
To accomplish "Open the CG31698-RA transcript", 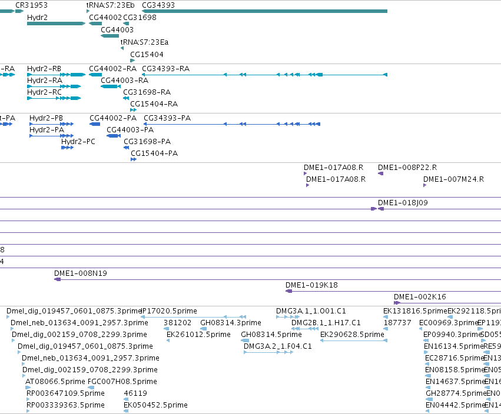I will pos(126,98).
